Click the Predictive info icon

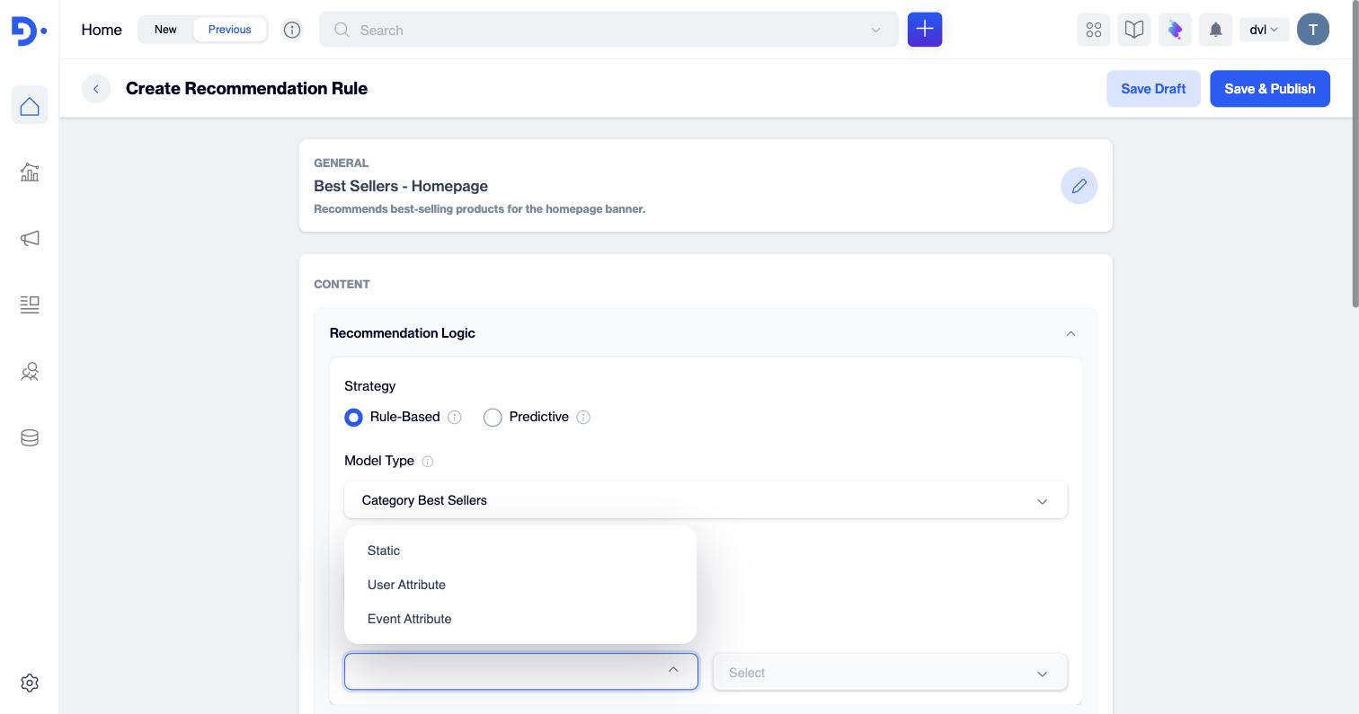click(x=583, y=418)
